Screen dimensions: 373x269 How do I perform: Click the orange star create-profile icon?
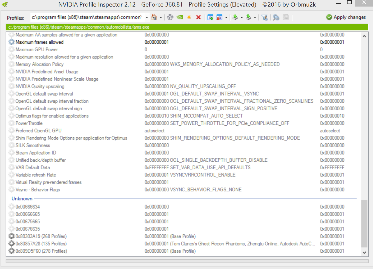coord(189,17)
